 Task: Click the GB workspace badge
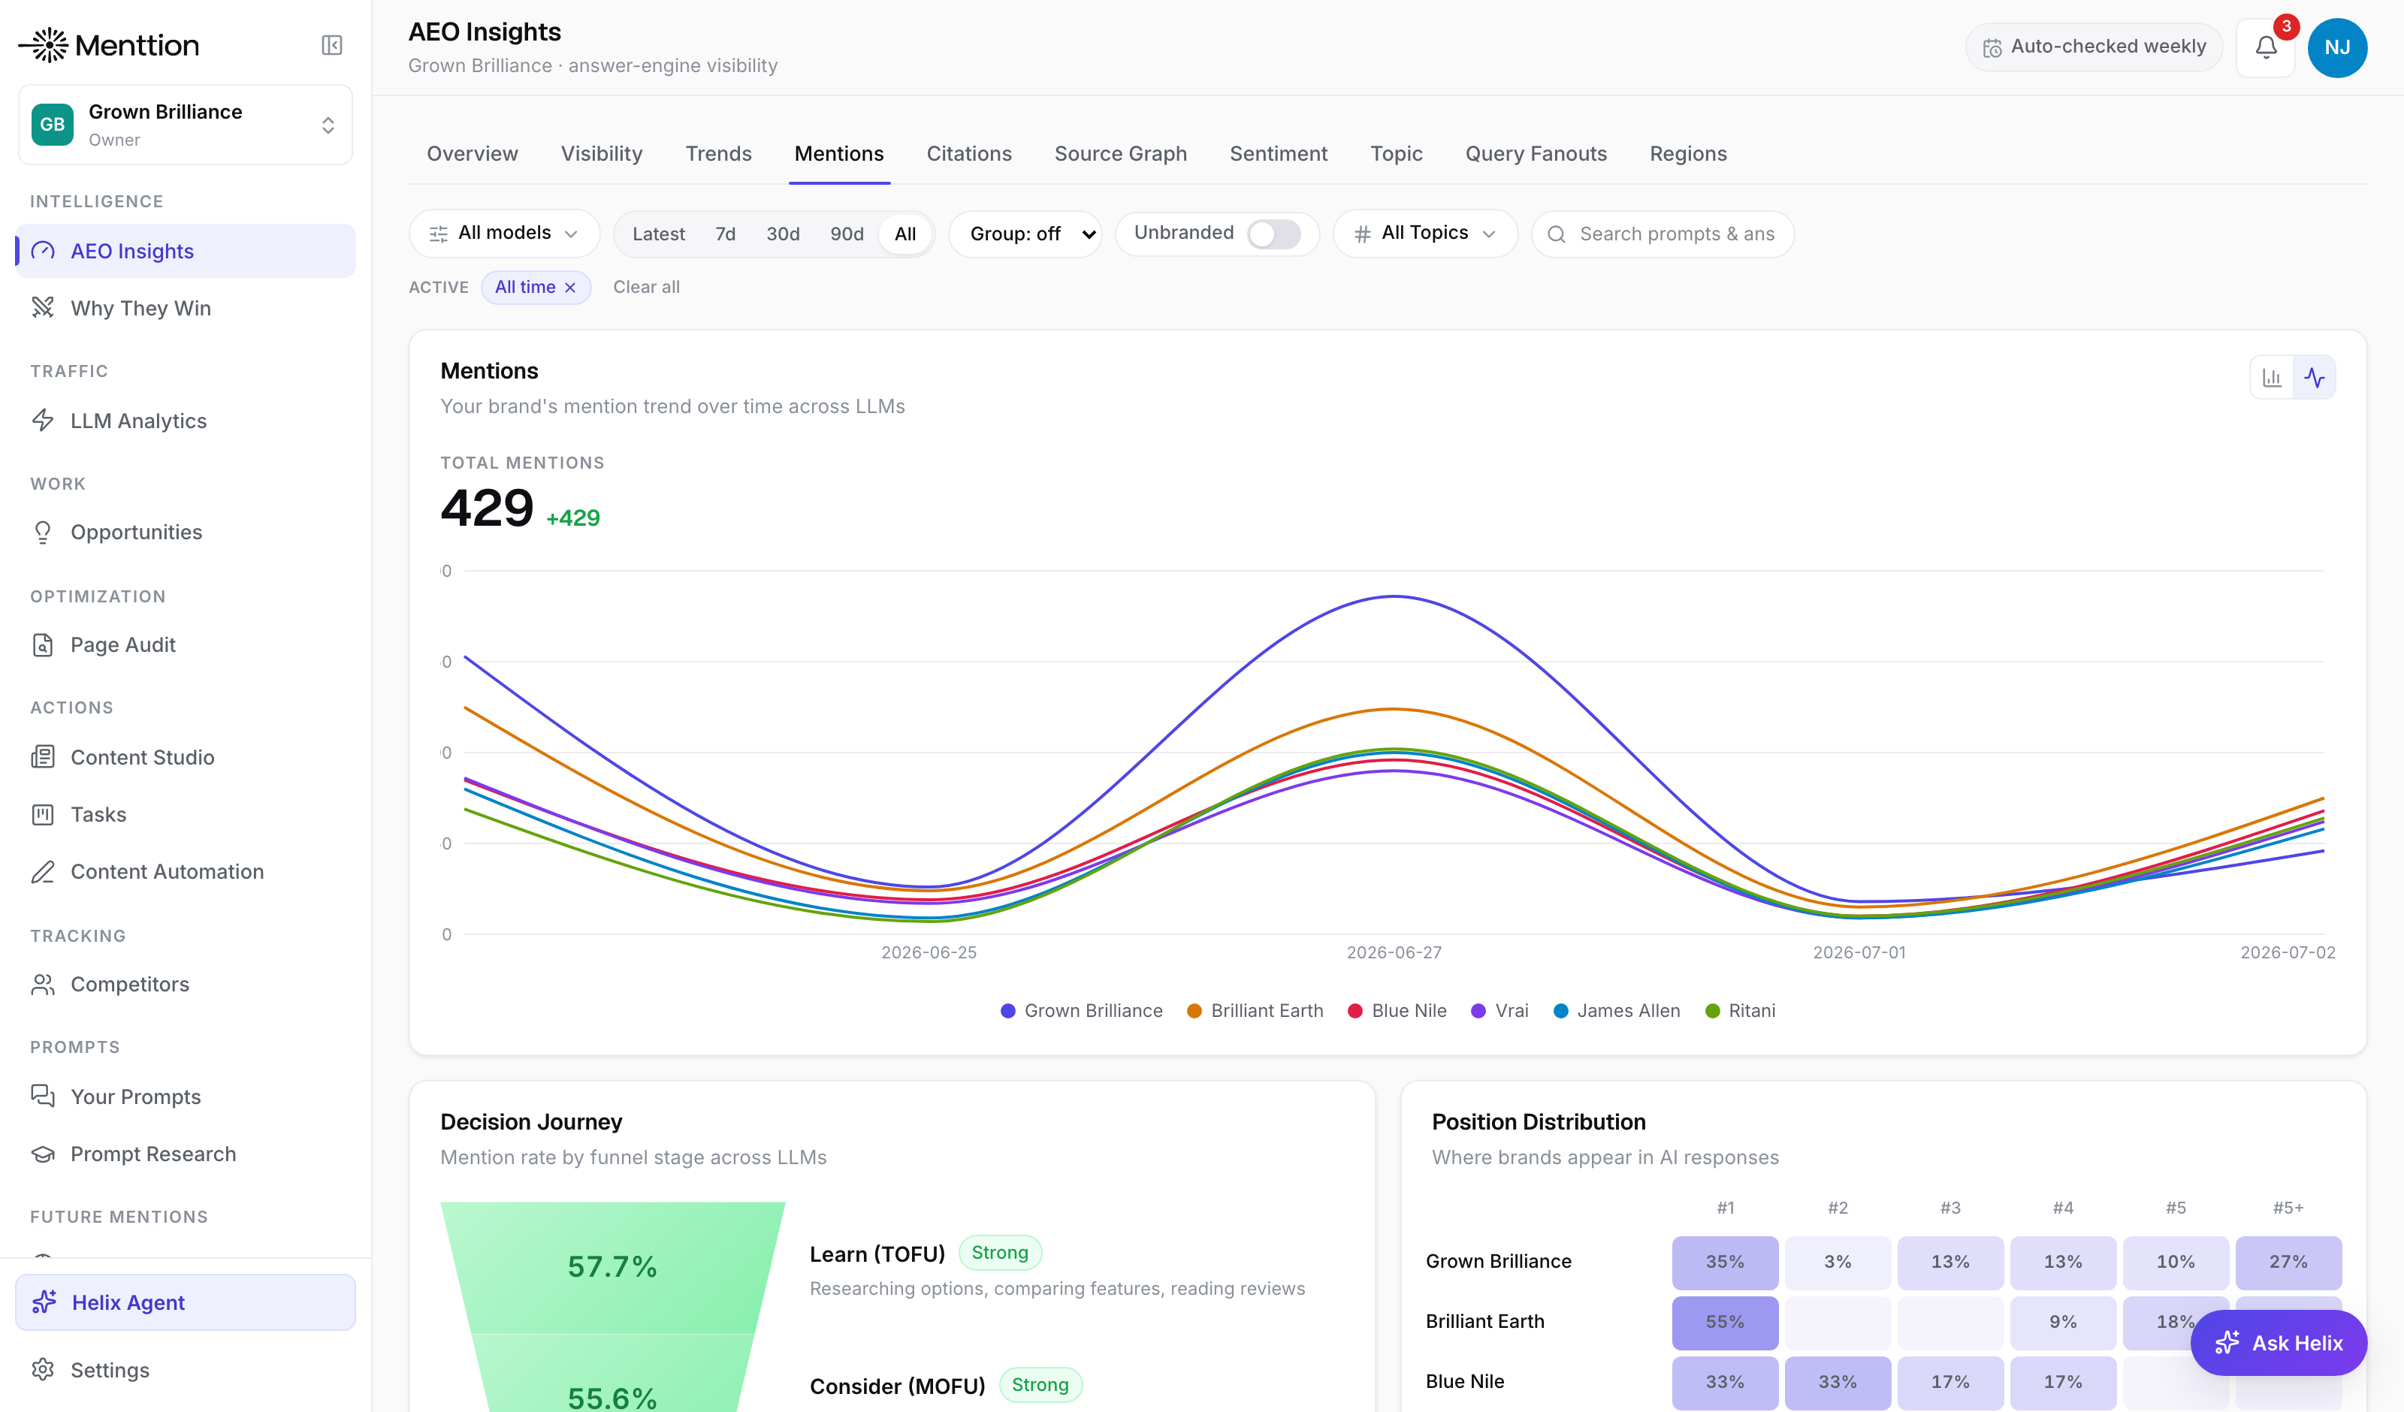pos(53,125)
